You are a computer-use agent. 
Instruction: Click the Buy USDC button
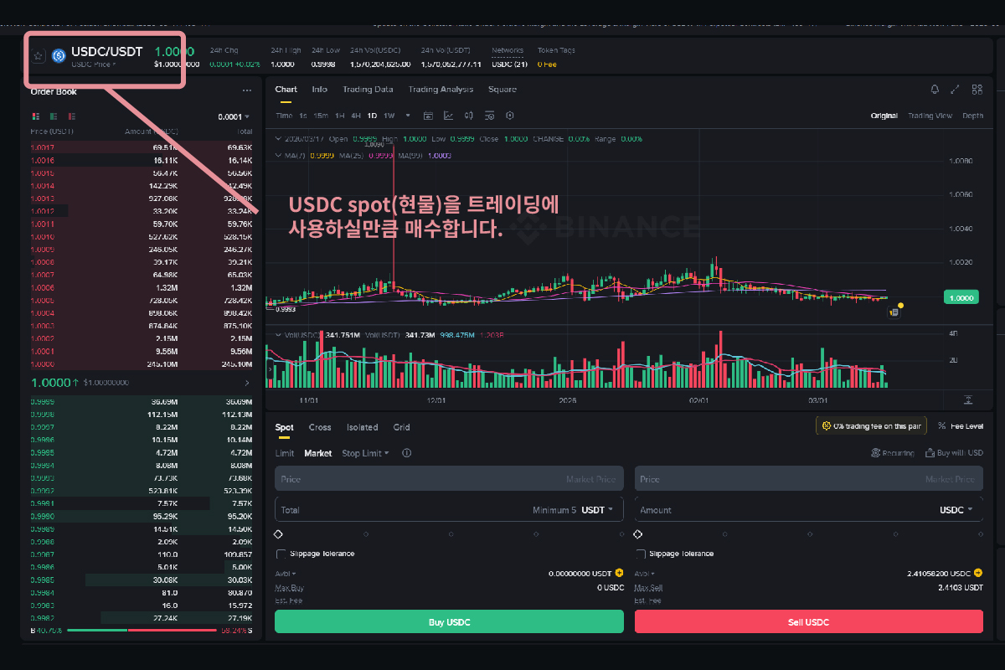[449, 621]
